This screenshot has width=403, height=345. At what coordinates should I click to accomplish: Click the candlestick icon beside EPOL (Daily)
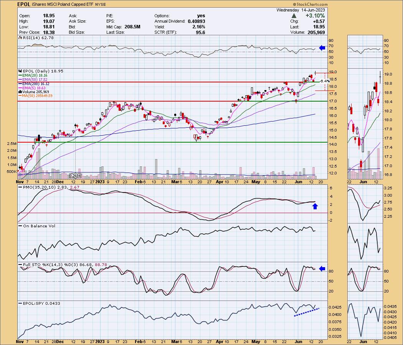tap(20, 71)
